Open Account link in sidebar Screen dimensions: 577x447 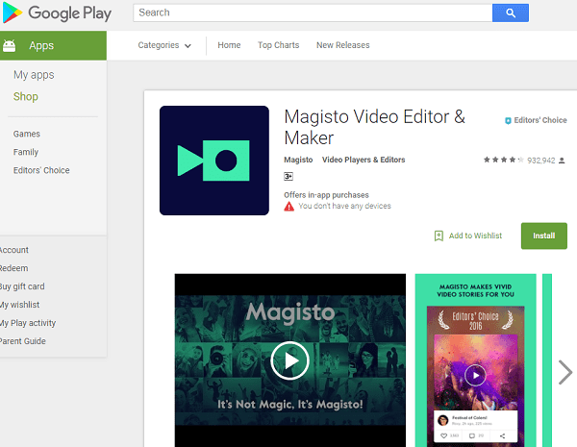coord(14,250)
